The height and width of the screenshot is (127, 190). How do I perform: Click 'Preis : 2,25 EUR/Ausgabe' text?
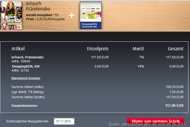[45, 19]
